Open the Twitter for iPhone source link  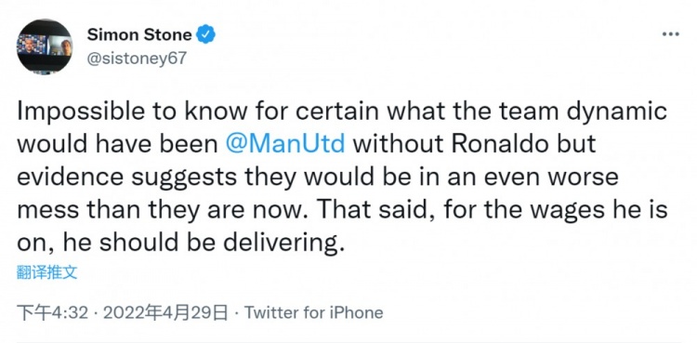tap(313, 312)
